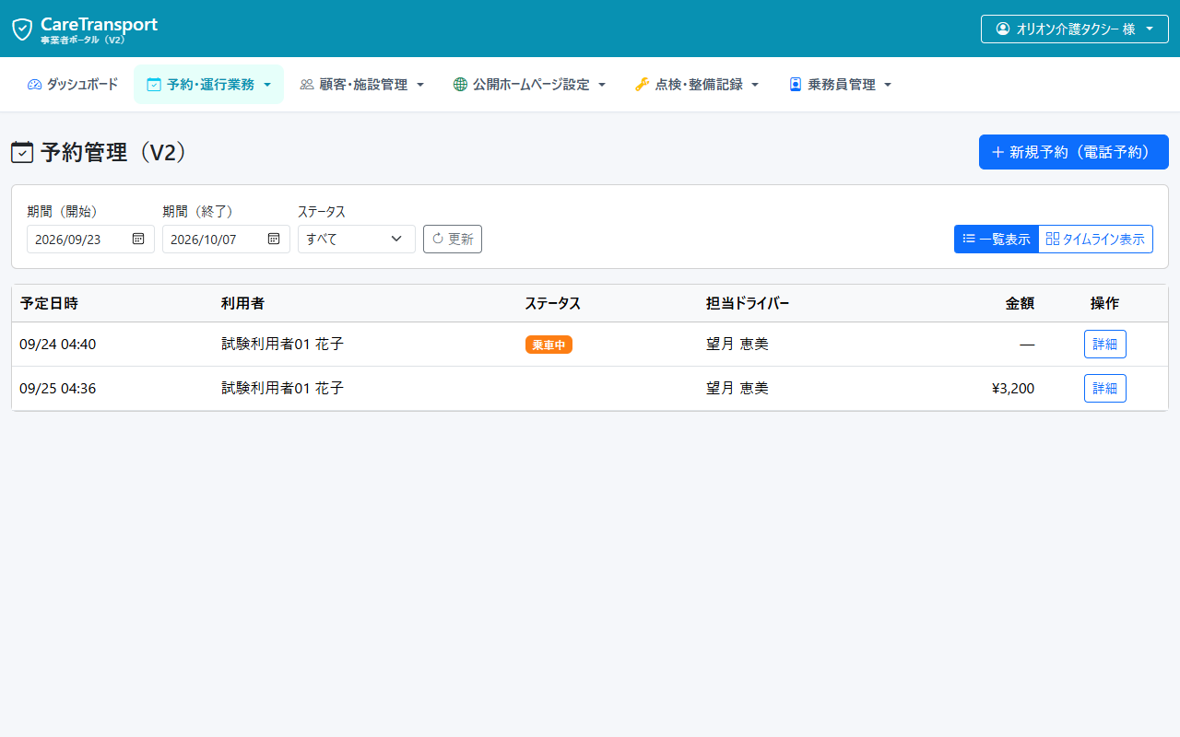Click the CareTransport shield logo icon
Screen dimensions: 1180x737
(x=22, y=29)
